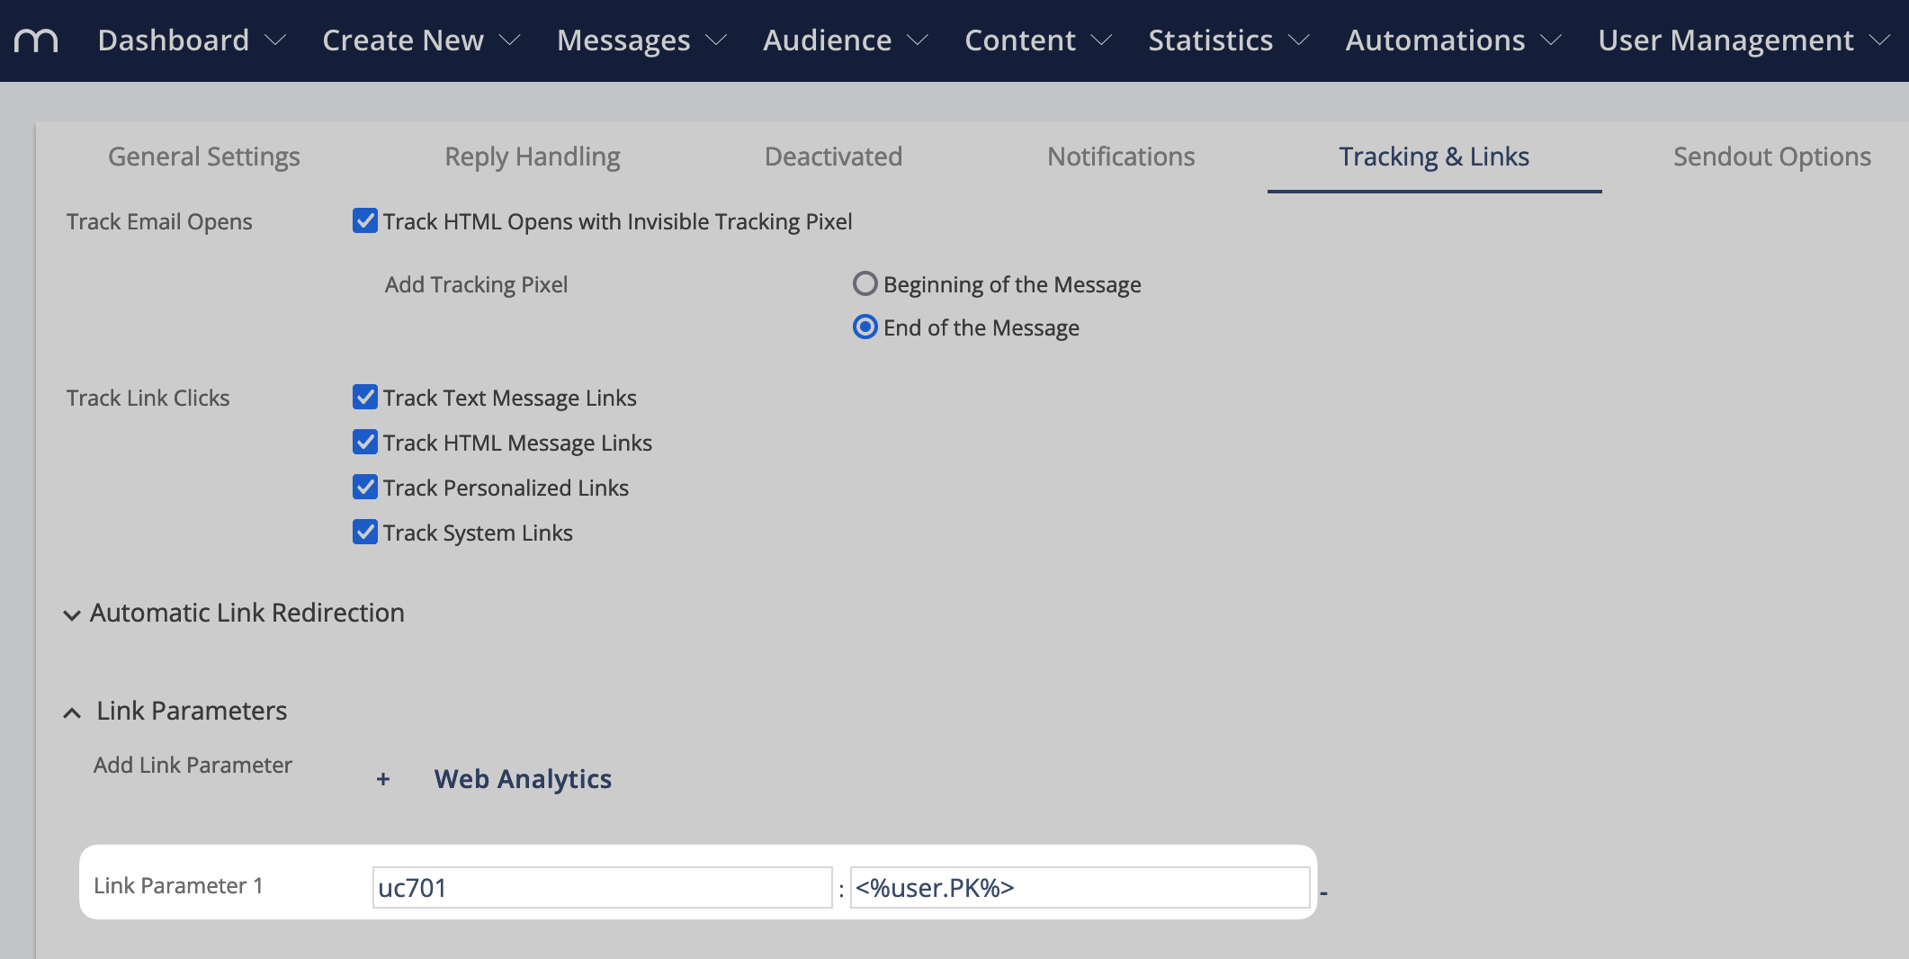The height and width of the screenshot is (959, 1909).
Task: Disable Track Personalized Links checkbox
Action: [365, 487]
